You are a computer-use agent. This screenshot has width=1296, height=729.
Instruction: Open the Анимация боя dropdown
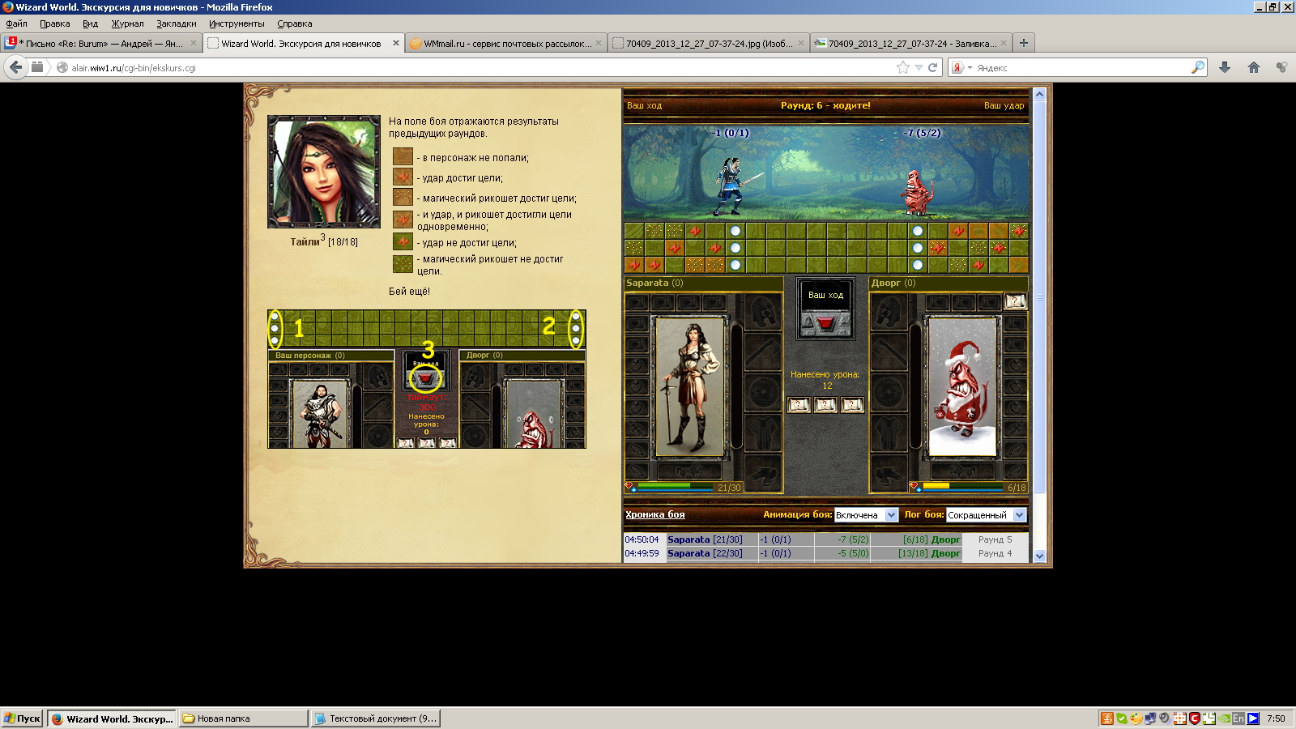pos(866,515)
